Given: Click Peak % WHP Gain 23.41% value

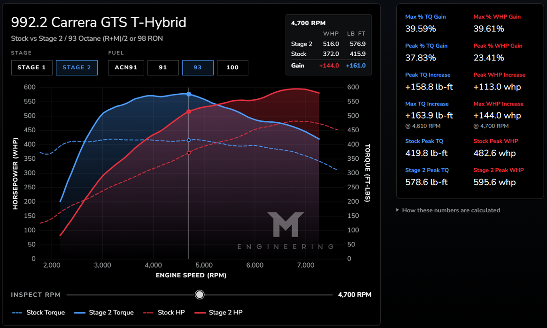Looking at the screenshot, I should tap(489, 58).
